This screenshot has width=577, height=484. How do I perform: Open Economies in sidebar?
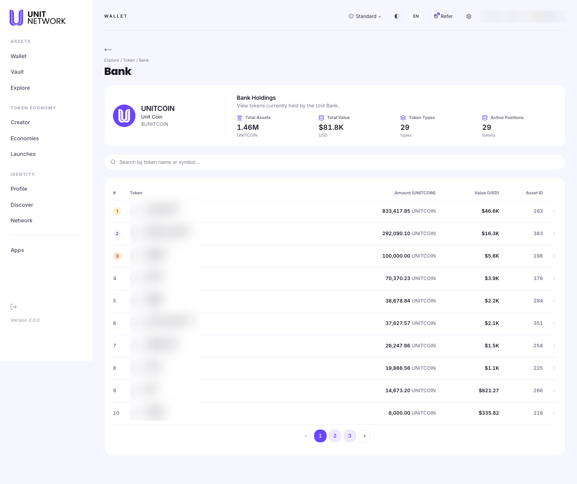pos(25,139)
